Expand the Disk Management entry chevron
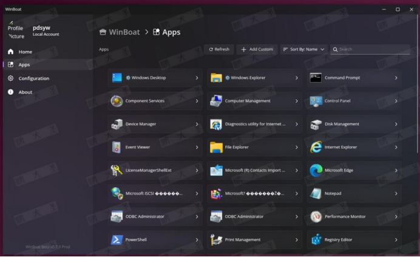Screen dimensions: 420x257 point(396,124)
